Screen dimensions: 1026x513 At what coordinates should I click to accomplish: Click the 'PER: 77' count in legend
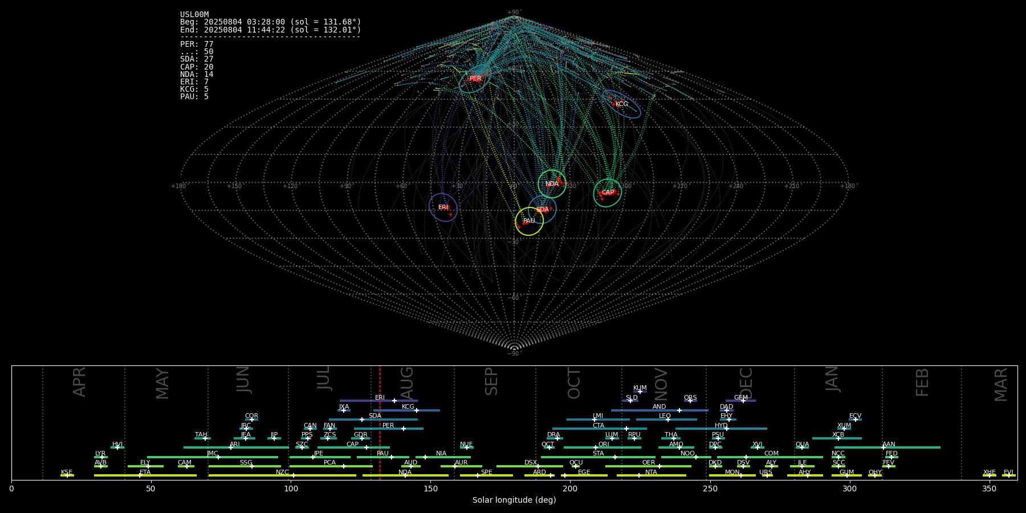point(197,44)
